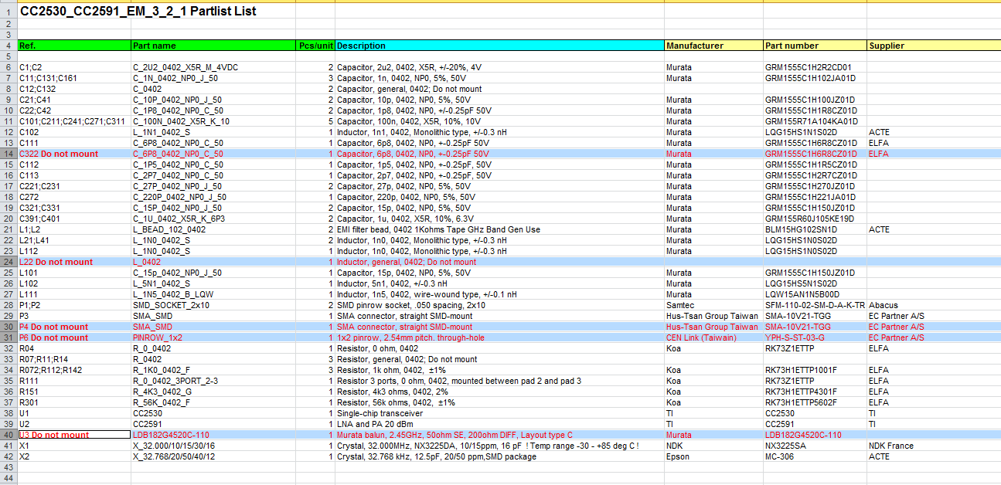Click the 'Supplier' header cell

(x=934, y=46)
